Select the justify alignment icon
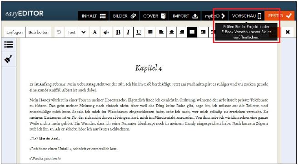 pos(192,32)
